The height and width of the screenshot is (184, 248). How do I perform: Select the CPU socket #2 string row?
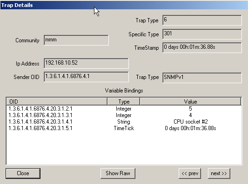(124, 122)
